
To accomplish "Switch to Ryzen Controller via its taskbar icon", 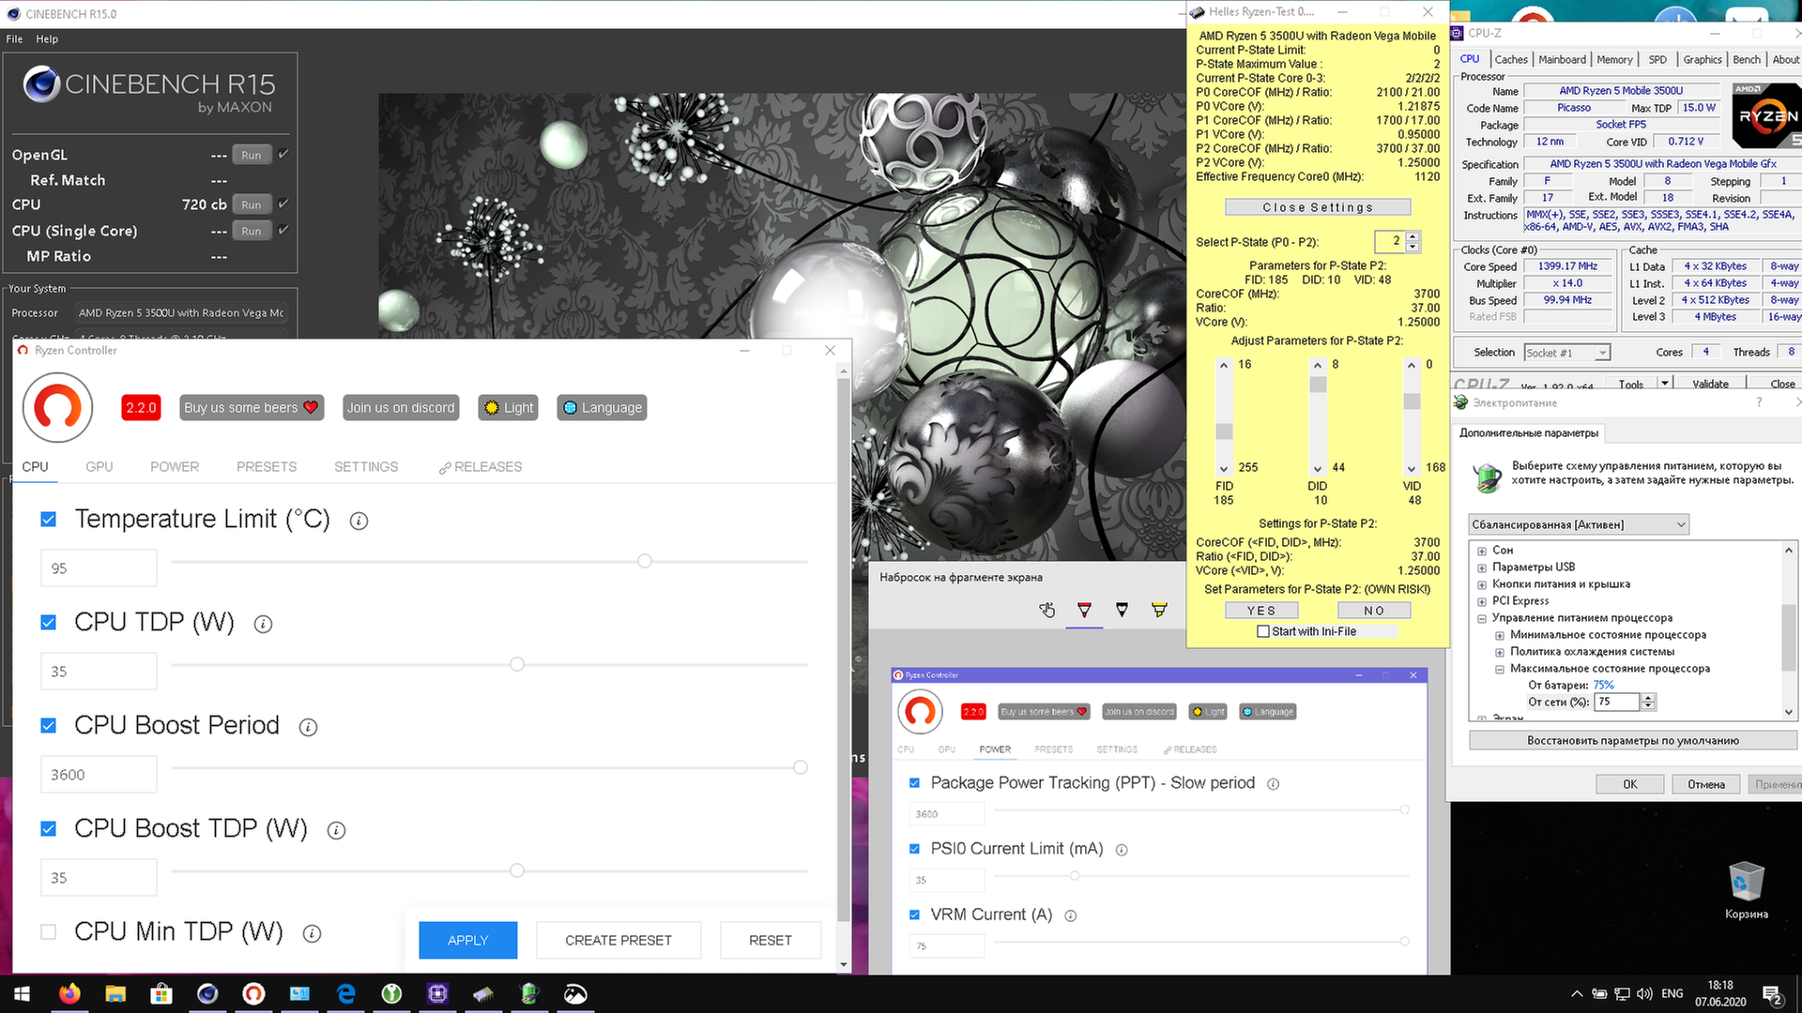I will (253, 994).
